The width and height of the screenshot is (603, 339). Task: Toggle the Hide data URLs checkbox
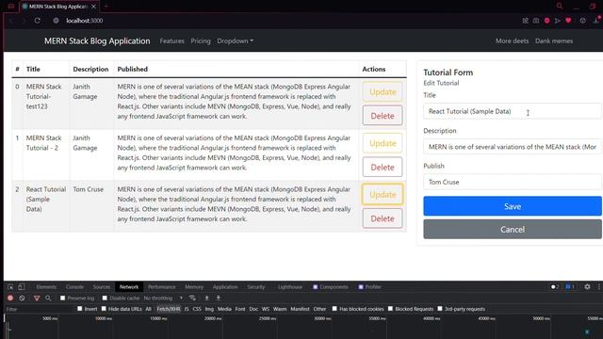104,309
